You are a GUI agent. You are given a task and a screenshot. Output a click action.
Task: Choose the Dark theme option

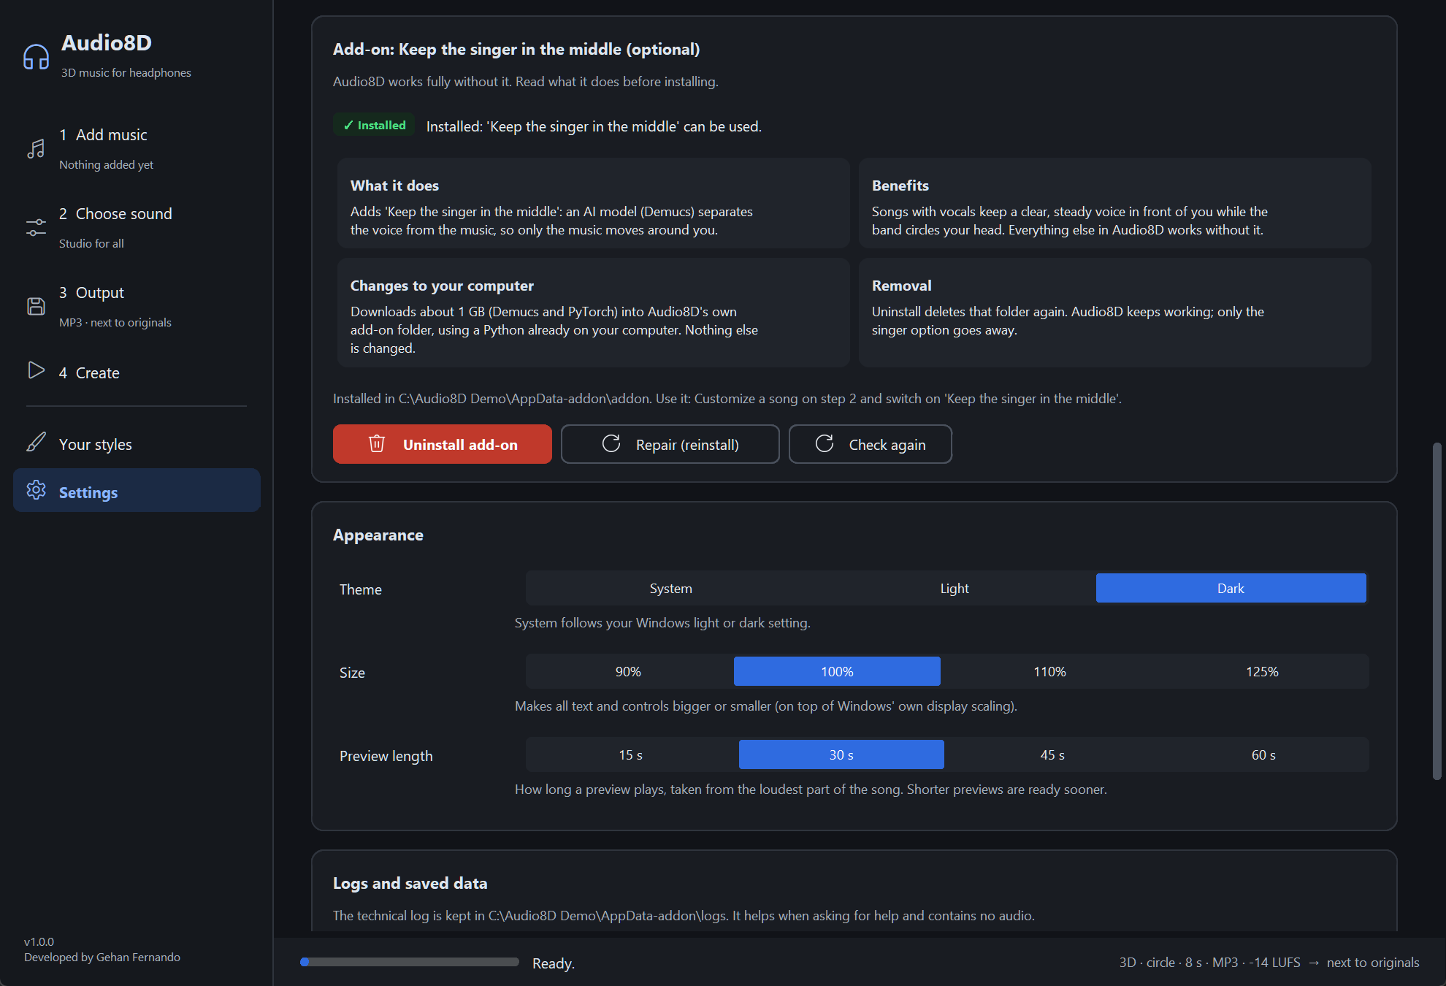pyautogui.click(x=1231, y=588)
